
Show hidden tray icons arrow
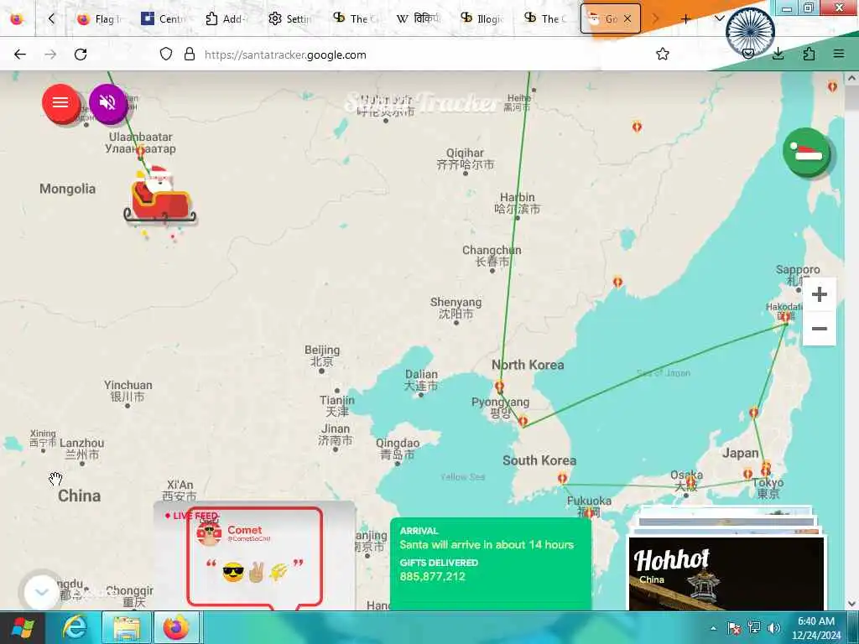[x=713, y=628]
